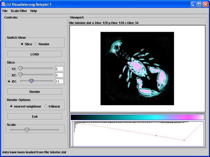210x157 pixels.
Task: Select the YZ slice plane option
Action: 9,69
